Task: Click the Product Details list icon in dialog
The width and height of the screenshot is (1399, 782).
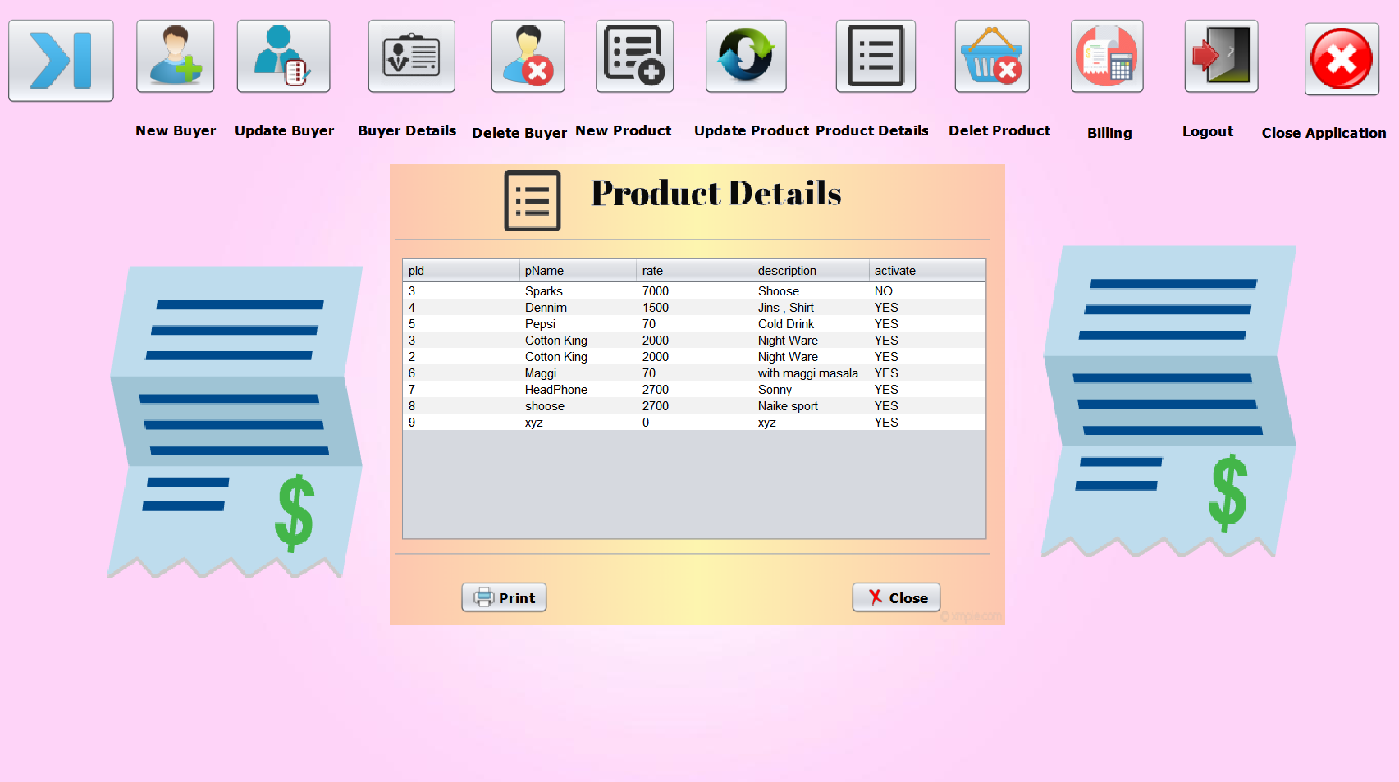Action: pos(532,200)
